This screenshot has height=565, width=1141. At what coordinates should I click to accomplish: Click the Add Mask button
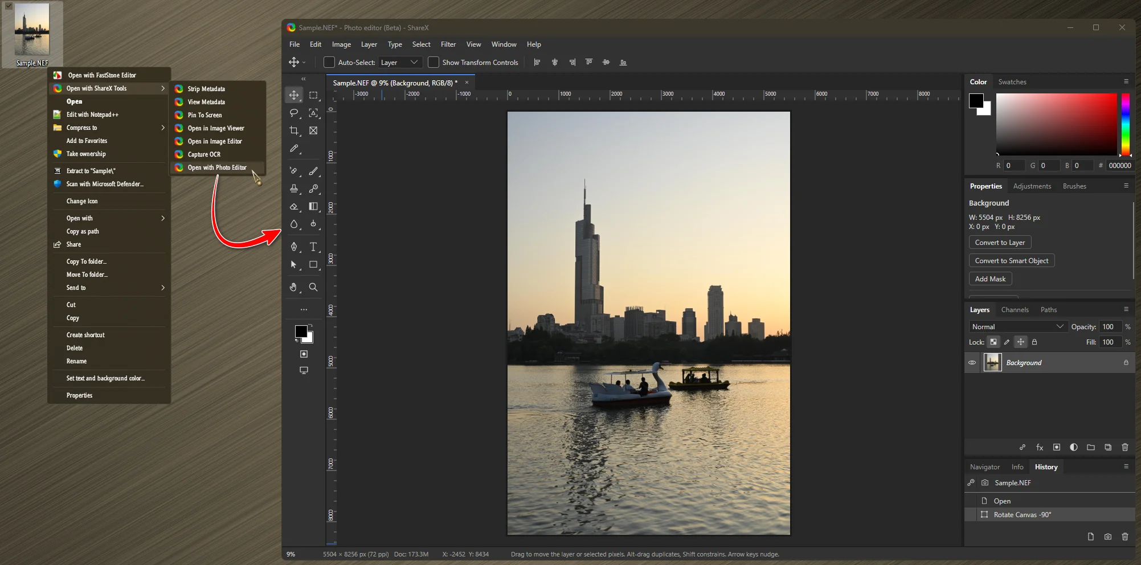(x=990, y=279)
